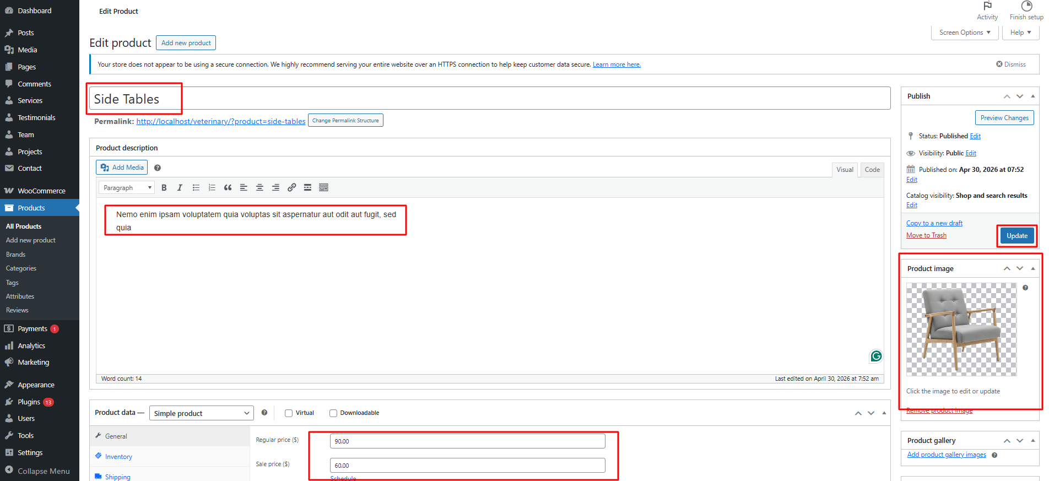1049x481 pixels.
Task: Apply italic formatting in editor toolbar
Action: click(180, 188)
